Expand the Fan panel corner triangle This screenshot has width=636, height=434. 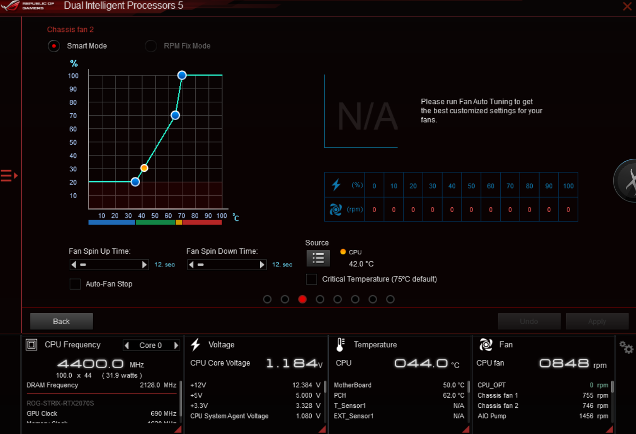click(609, 429)
